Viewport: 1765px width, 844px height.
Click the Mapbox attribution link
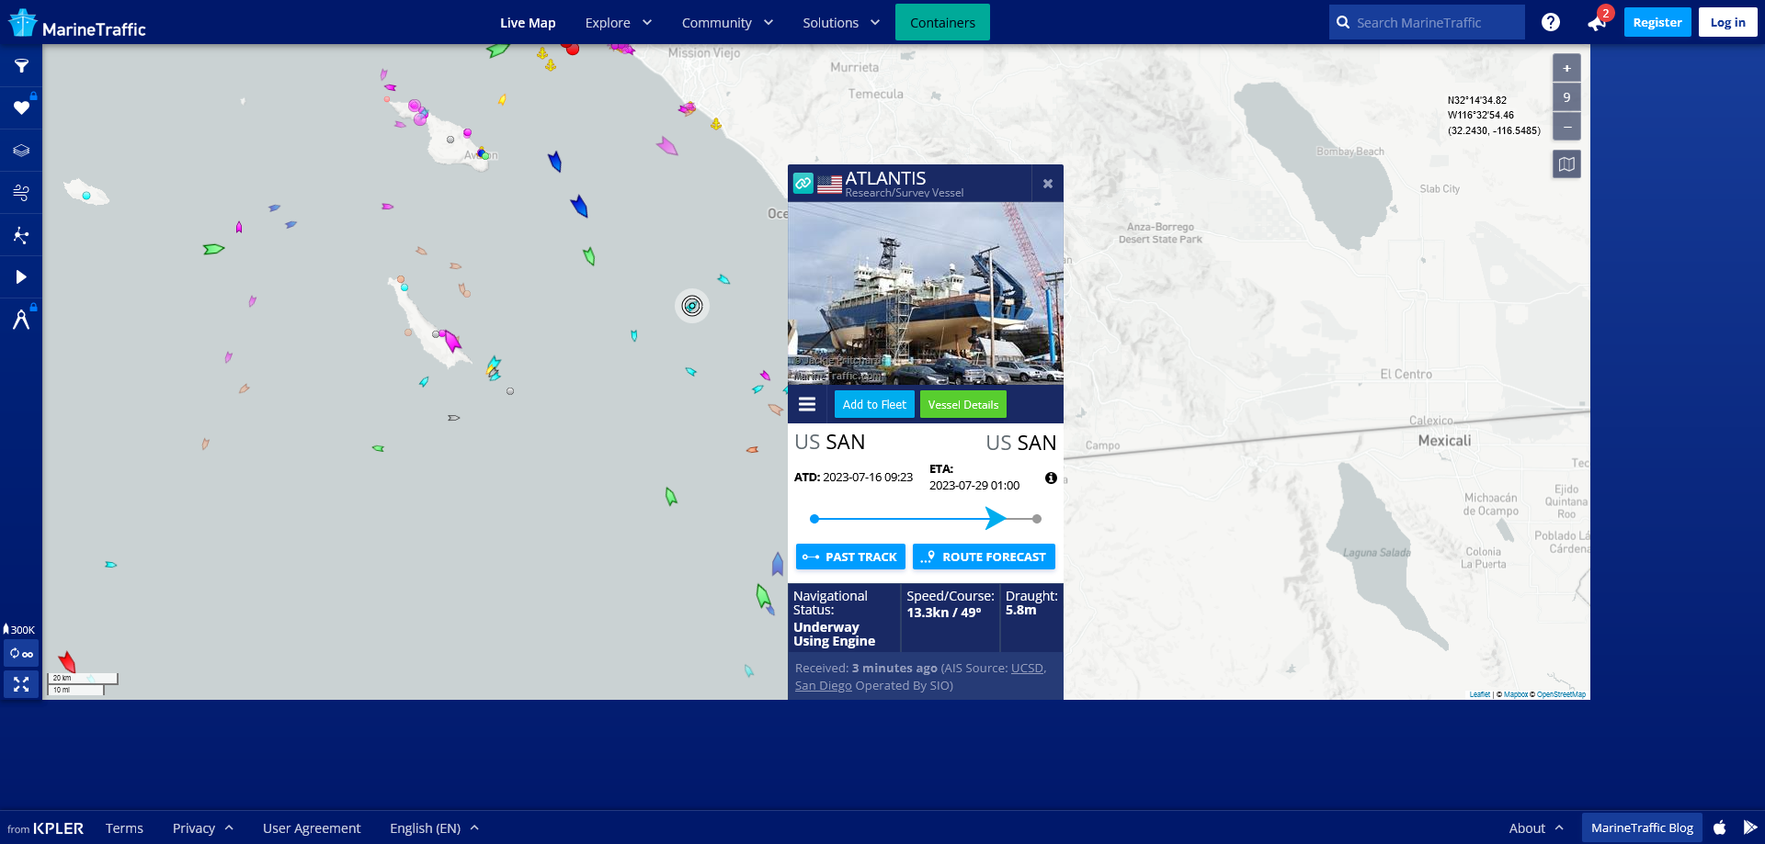point(1516,694)
